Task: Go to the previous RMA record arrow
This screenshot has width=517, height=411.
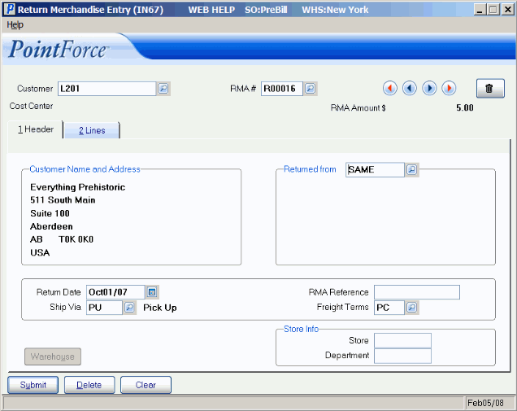Action: [x=410, y=88]
